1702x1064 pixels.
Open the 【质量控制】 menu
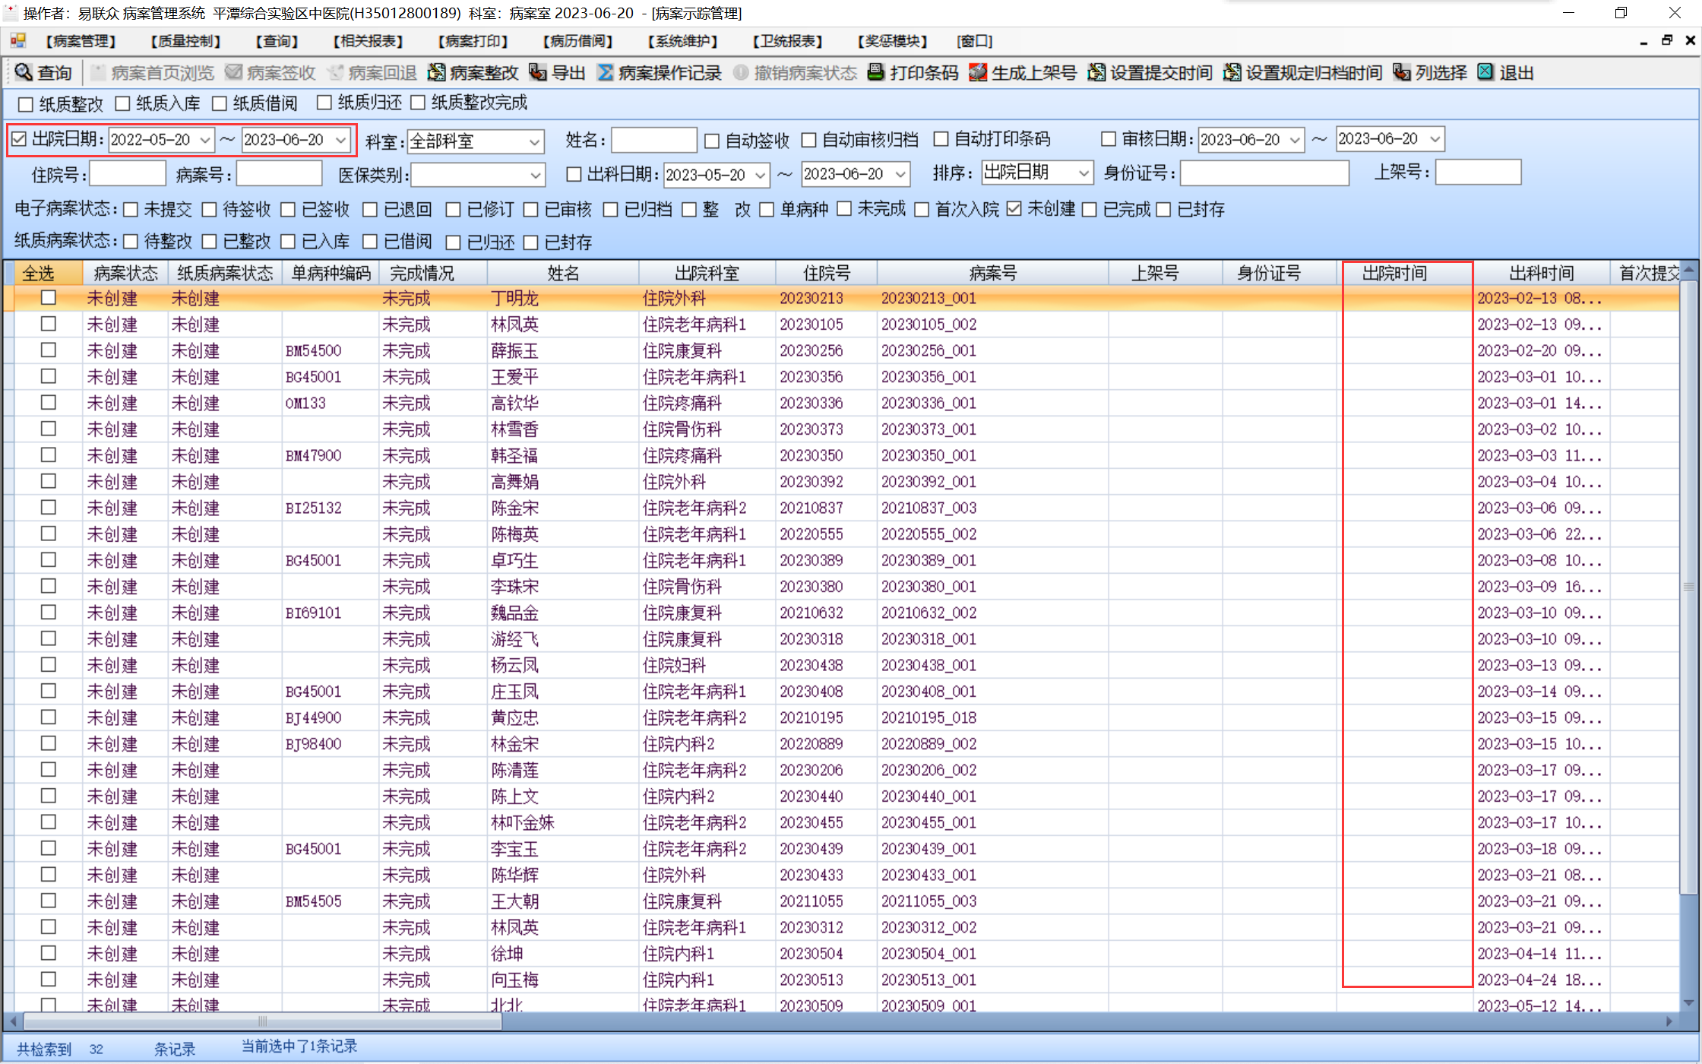[x=185, y=41]
